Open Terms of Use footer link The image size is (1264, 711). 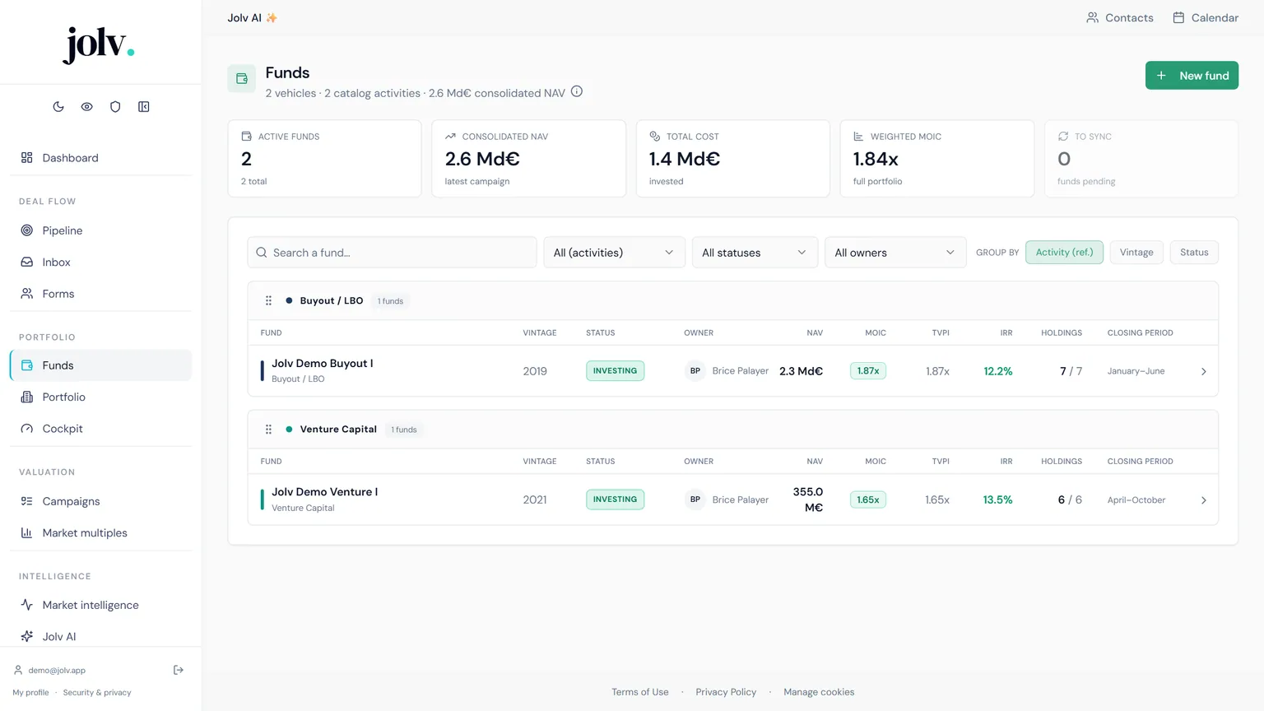pos(640,692)
